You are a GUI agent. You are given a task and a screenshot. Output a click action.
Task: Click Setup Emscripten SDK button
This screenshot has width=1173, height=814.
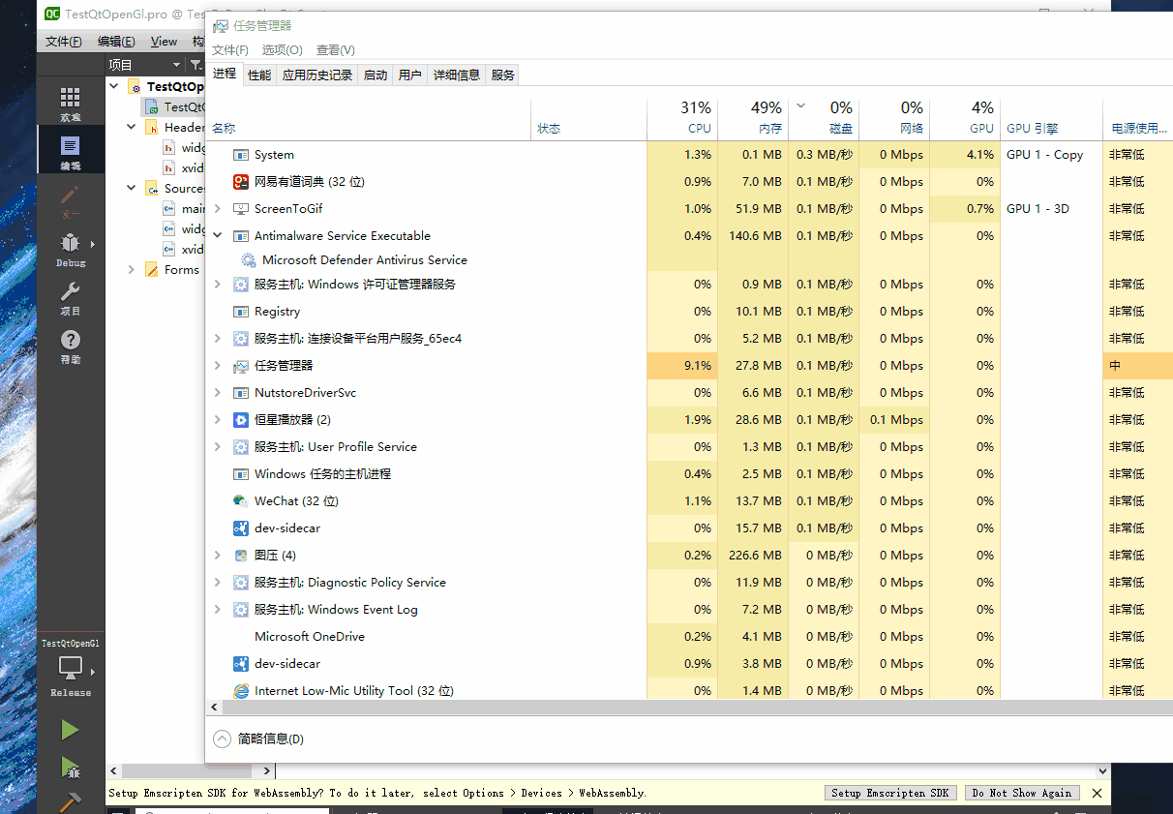(x=889, y=793)
